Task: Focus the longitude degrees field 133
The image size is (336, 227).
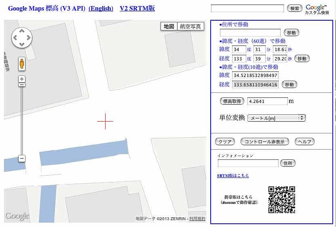Action: pyautogui.click(x=239, y=59)
